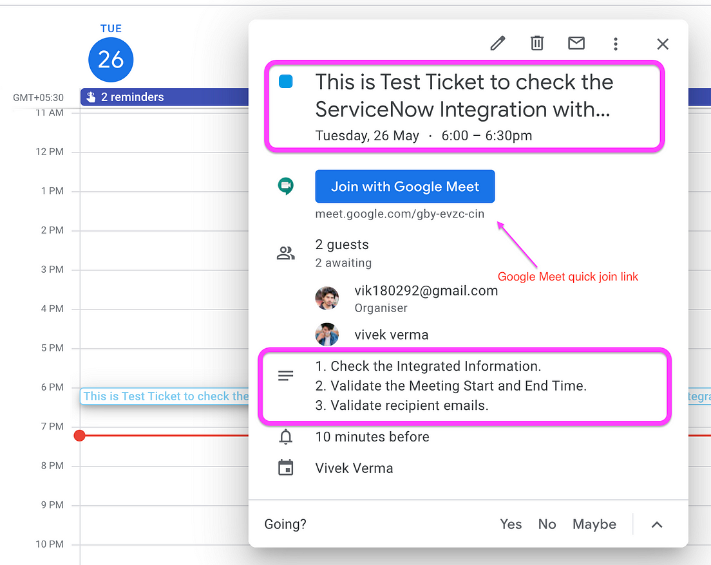Open the three-dot options menu
711x565 pixels.
[x=615, y=44]
